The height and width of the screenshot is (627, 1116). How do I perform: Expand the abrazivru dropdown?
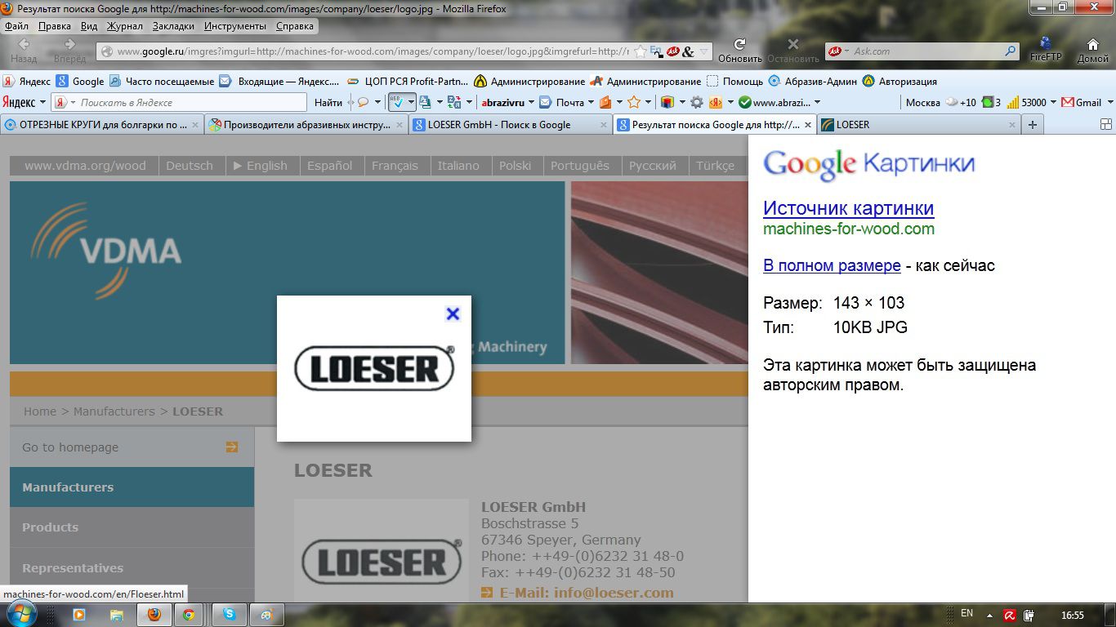pos(531,102)
